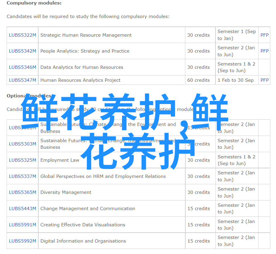
Task: Click the 'Compulsory modules:' heading
Action: tap(34, 3)
